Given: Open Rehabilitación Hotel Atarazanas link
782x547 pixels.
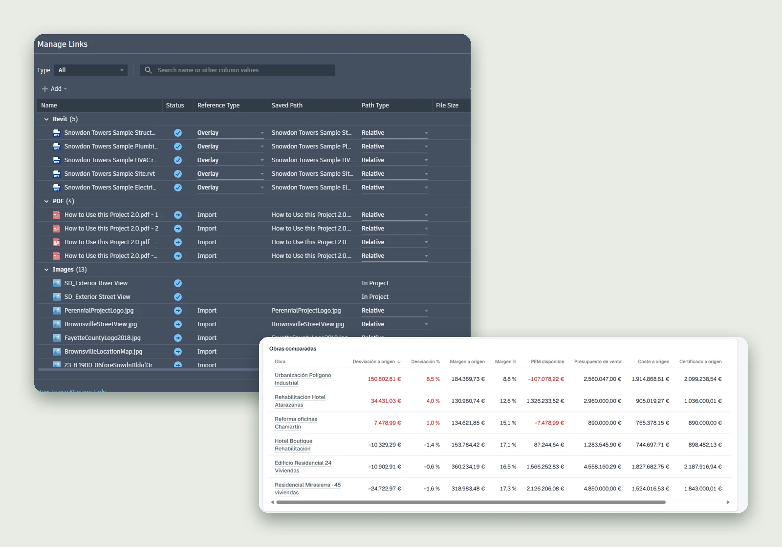Looking at the screenshot, I should pyautogui.click(x=300, y=401).
